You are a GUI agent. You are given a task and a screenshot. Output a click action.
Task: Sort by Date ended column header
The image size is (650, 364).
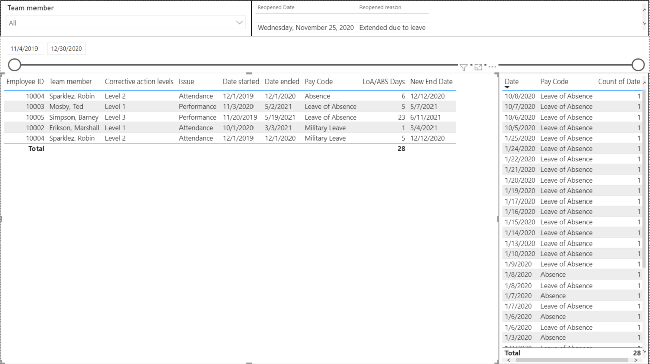click(282, 82)
